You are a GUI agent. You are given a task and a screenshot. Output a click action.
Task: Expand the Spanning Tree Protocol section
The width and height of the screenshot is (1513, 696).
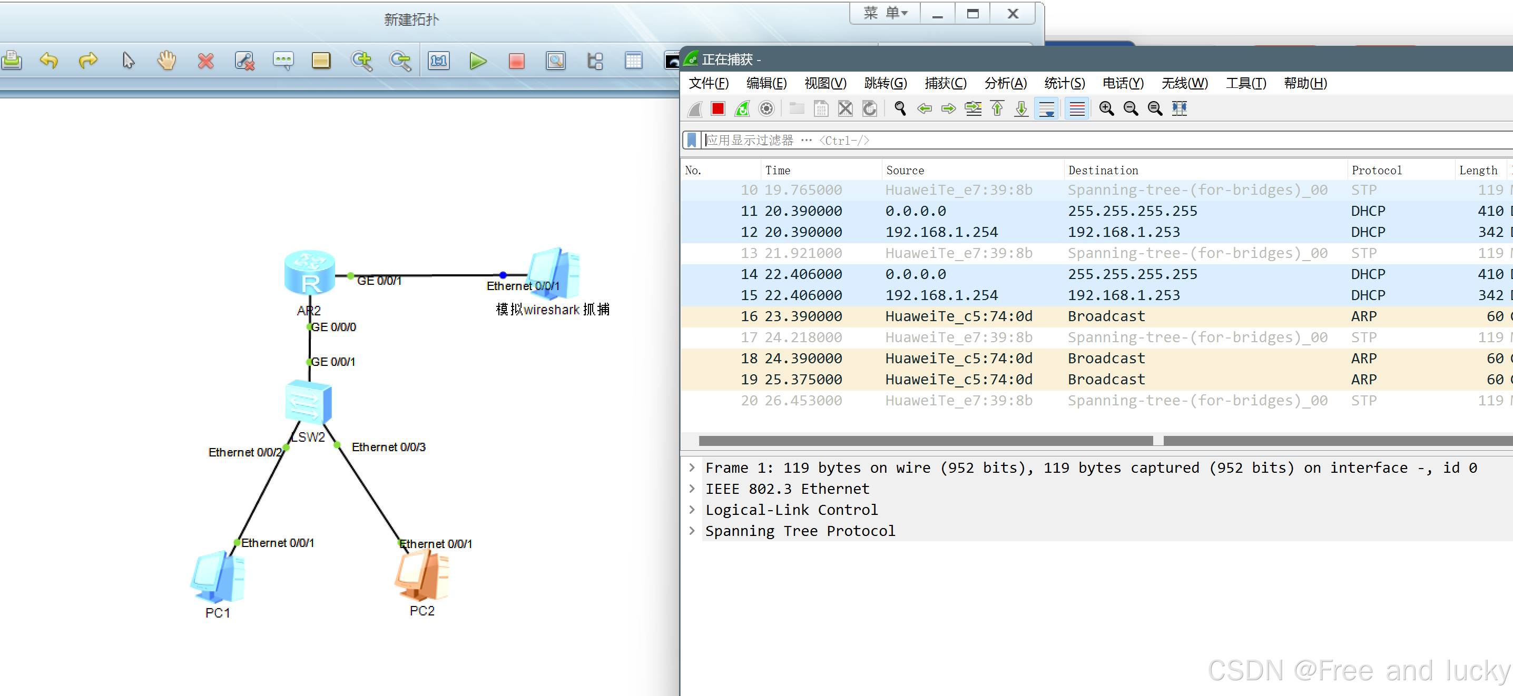(x=692, y=531)
